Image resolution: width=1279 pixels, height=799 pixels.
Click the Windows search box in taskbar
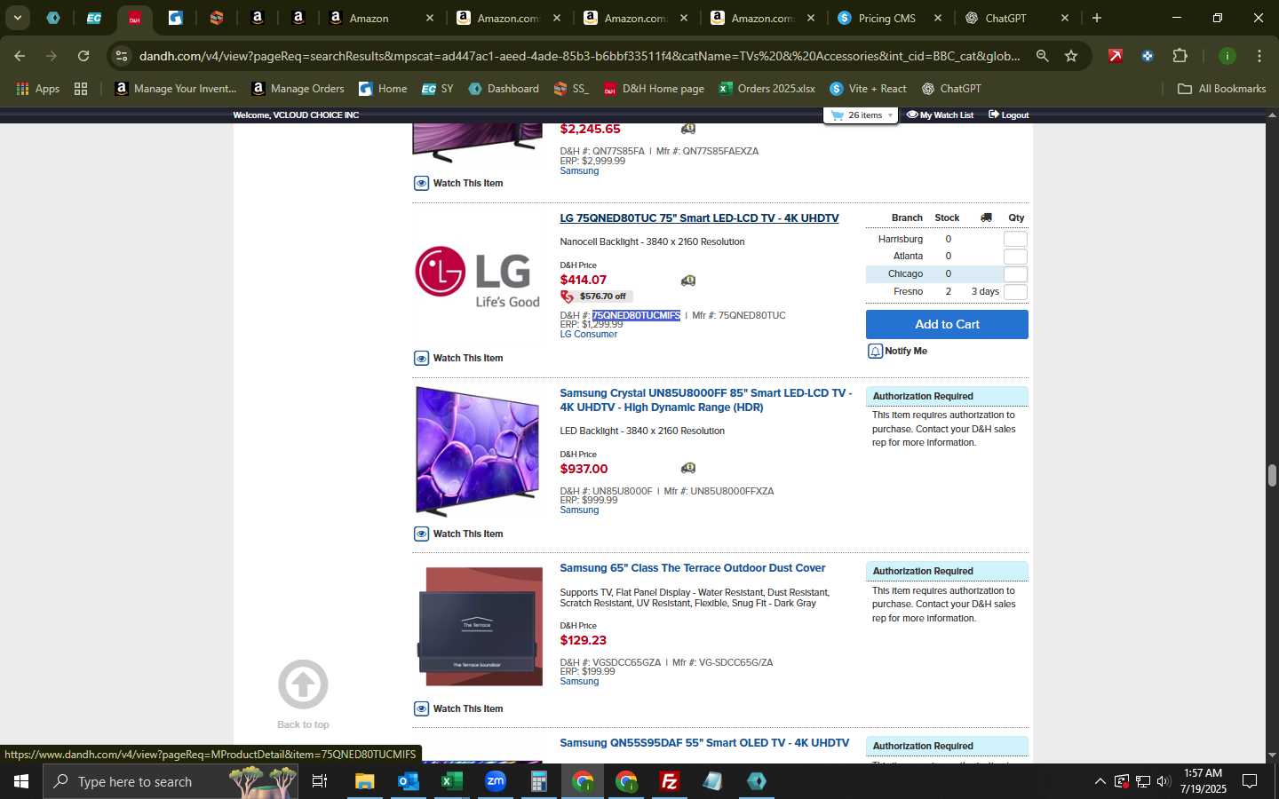[171, 781]
